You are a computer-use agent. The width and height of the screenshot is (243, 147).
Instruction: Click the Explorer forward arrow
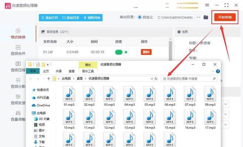click(38, 79)
